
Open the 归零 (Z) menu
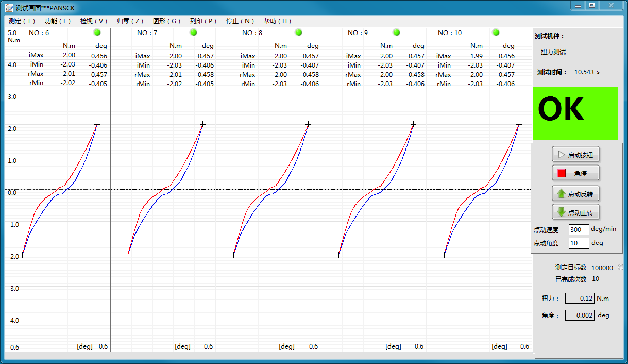pos(130,21)
